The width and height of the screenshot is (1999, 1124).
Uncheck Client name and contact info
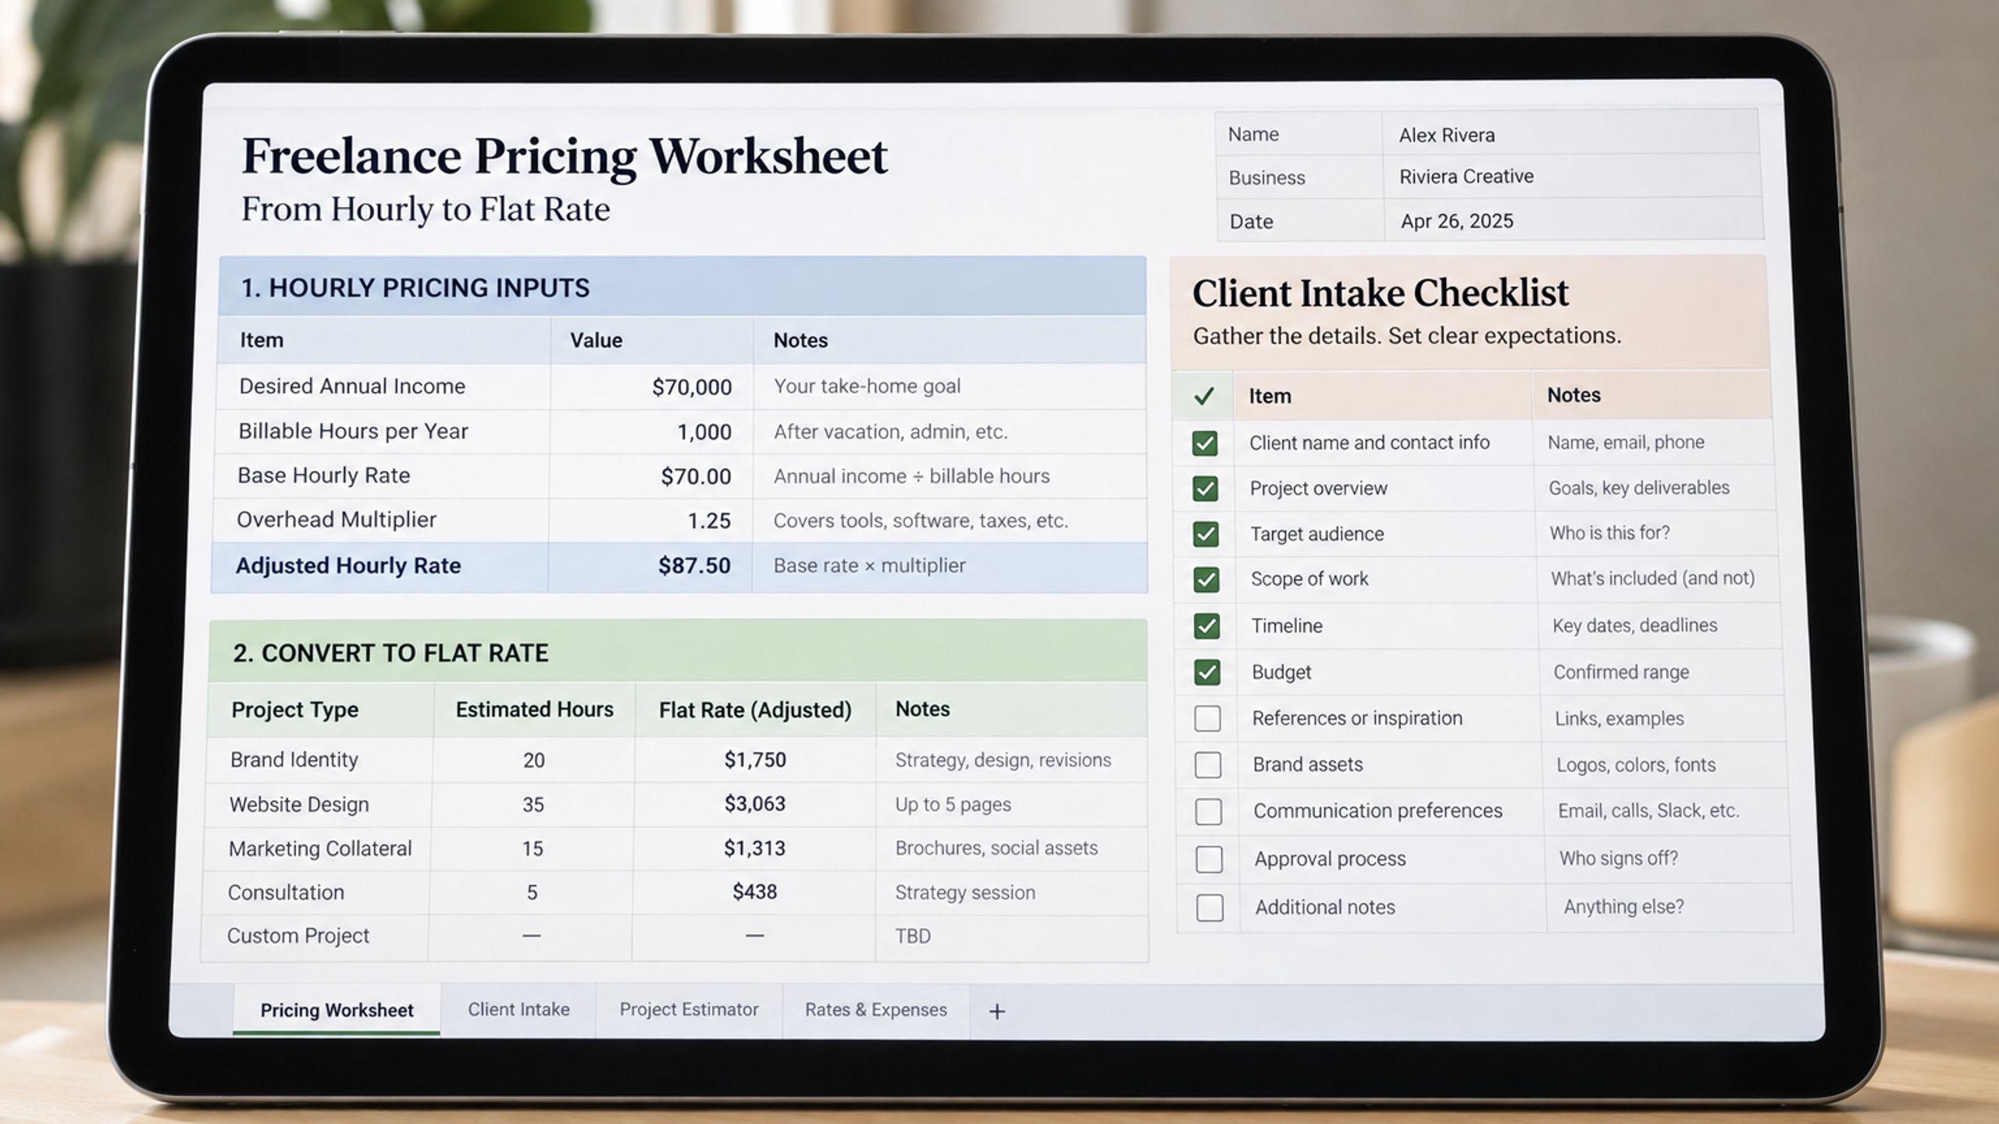[x=1204, y=443]
